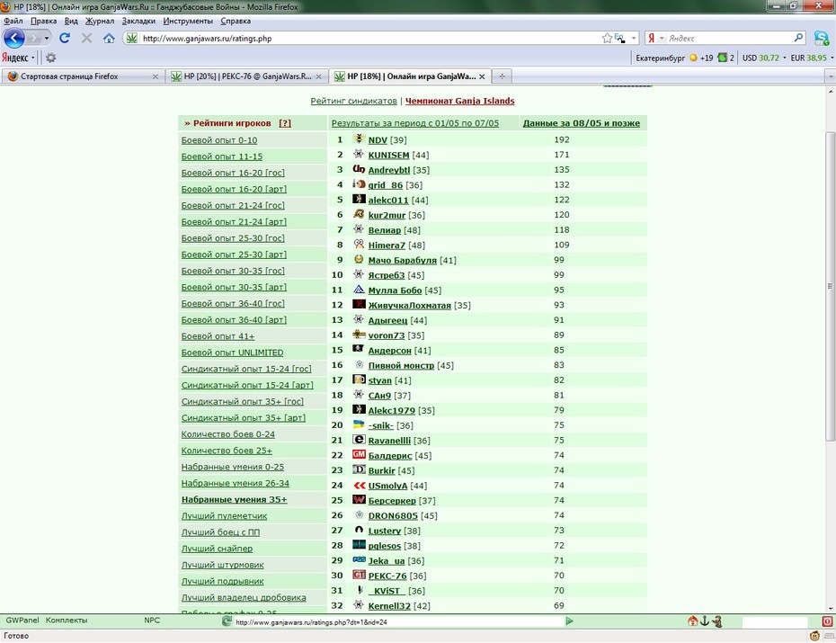Switch to the РЕКС-76 GanjaWars tab
This screenshot has width=836, height=643.
click(246, 76)
